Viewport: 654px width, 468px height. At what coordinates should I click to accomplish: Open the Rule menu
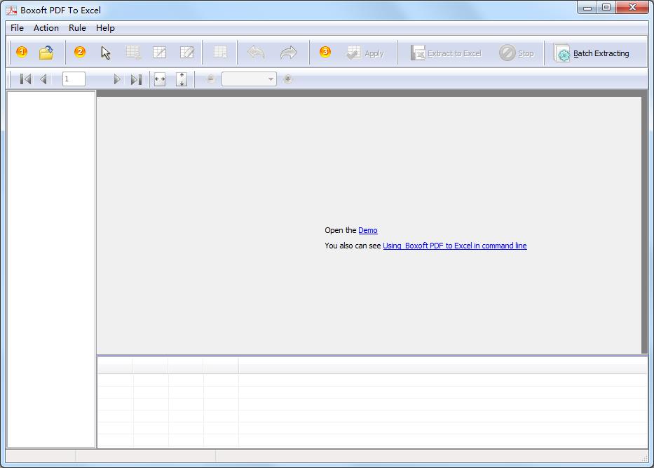(x=77, y=28)
